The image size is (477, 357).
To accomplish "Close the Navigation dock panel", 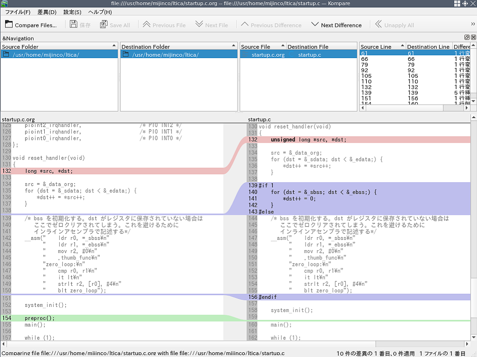I will pyautogui.click(x=473, y=38).
